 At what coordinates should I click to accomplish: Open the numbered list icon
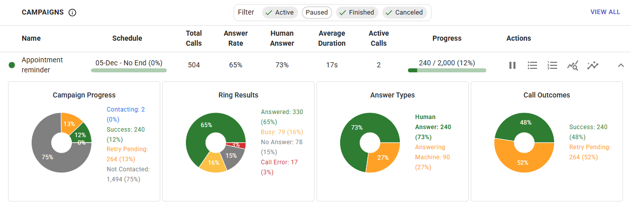click(553, 65)
